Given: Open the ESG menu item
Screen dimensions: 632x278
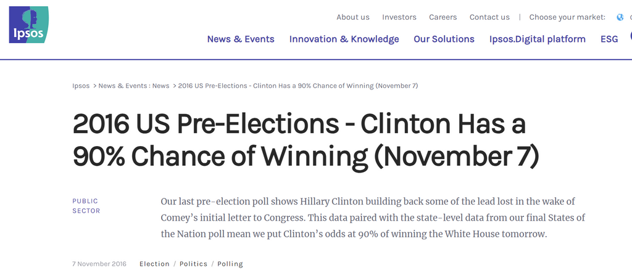Looking at the screenshot, I should coord(609,39).
